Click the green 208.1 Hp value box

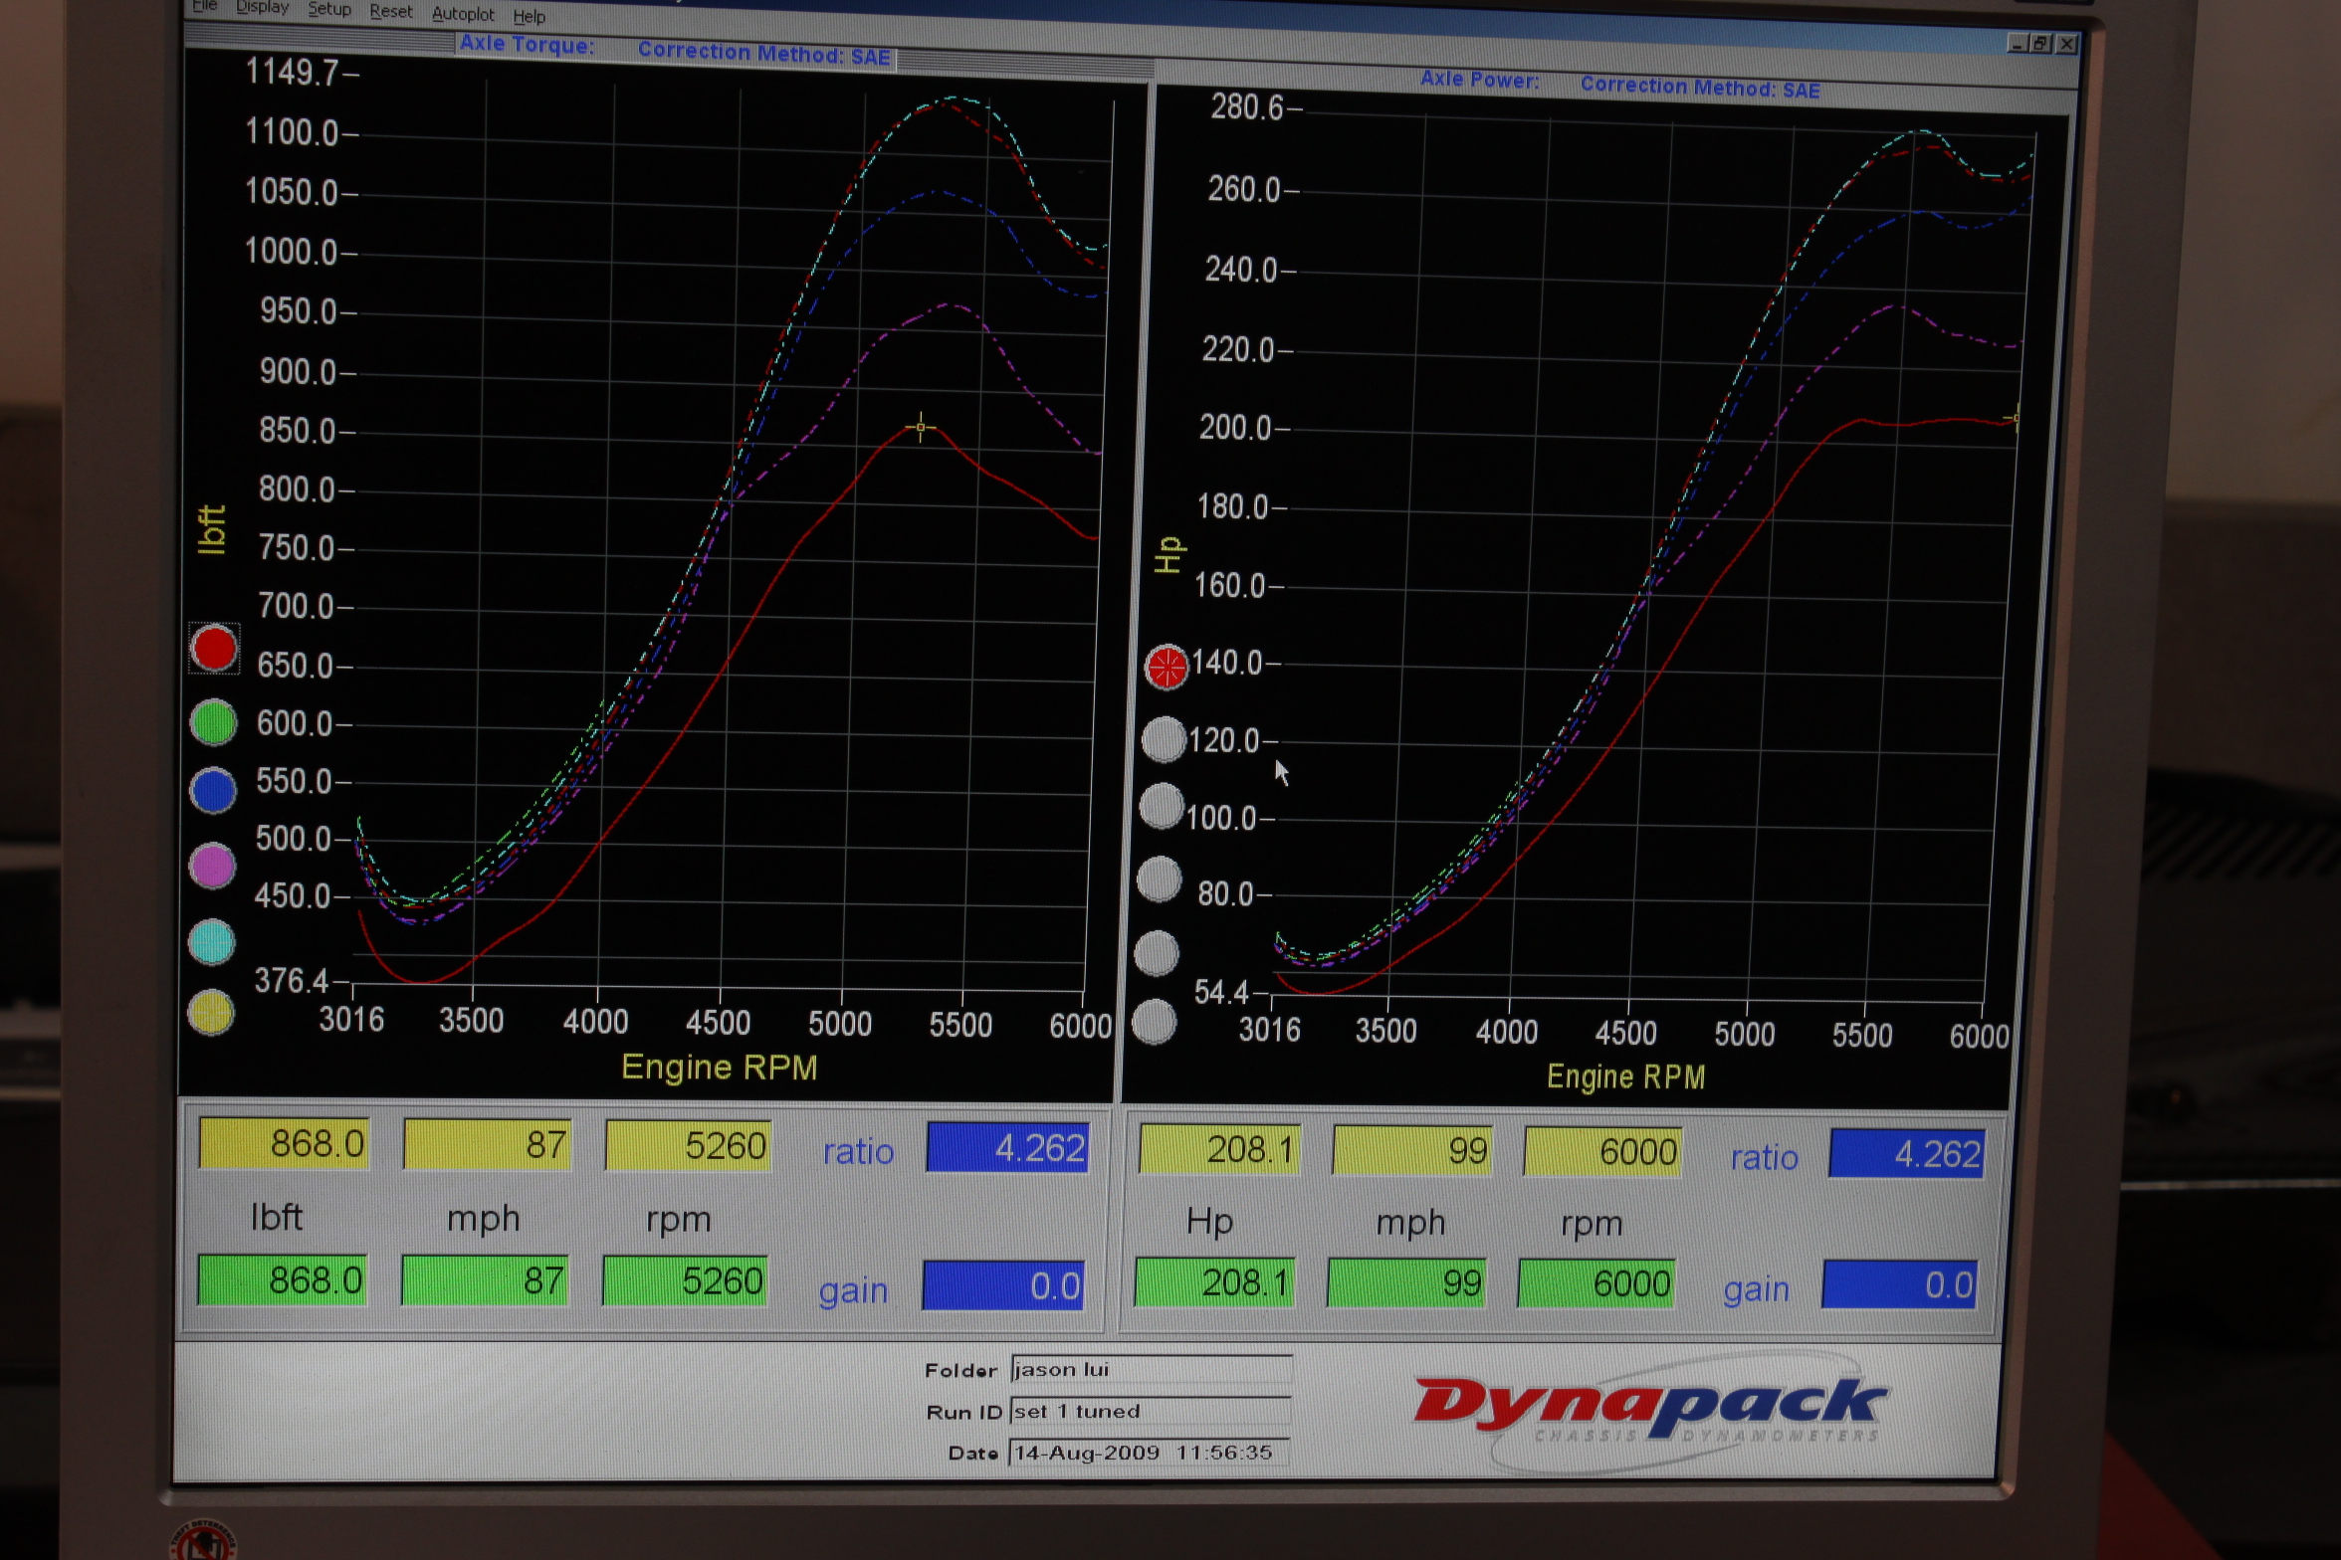[1215, 1282]
